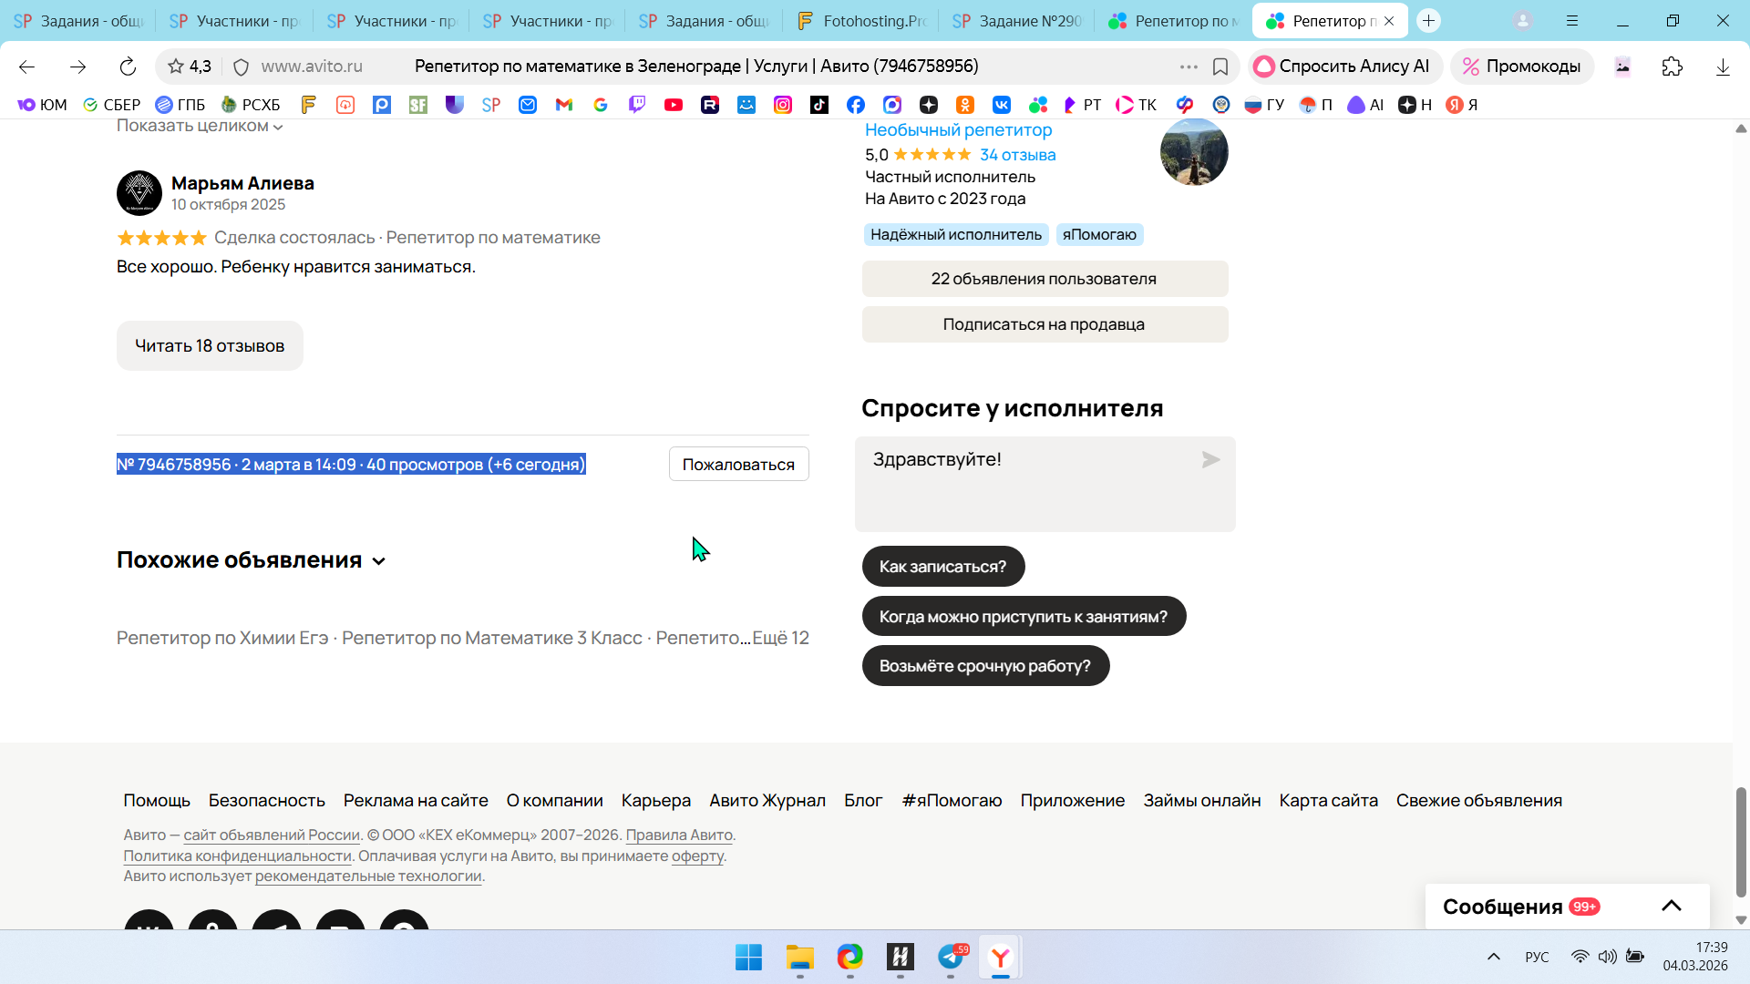The width and height of the screenshot is (1750, 984).
Task: Click the new tab plus button
Action: point(1428,20)
